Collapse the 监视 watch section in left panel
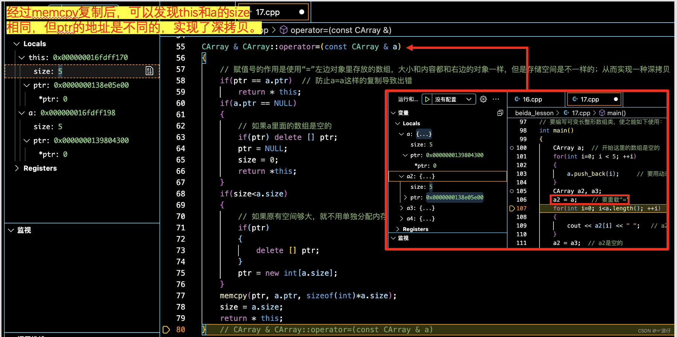The width and height of the screenshot is (677, 337). pyautogui.click(x=11, y=230)
